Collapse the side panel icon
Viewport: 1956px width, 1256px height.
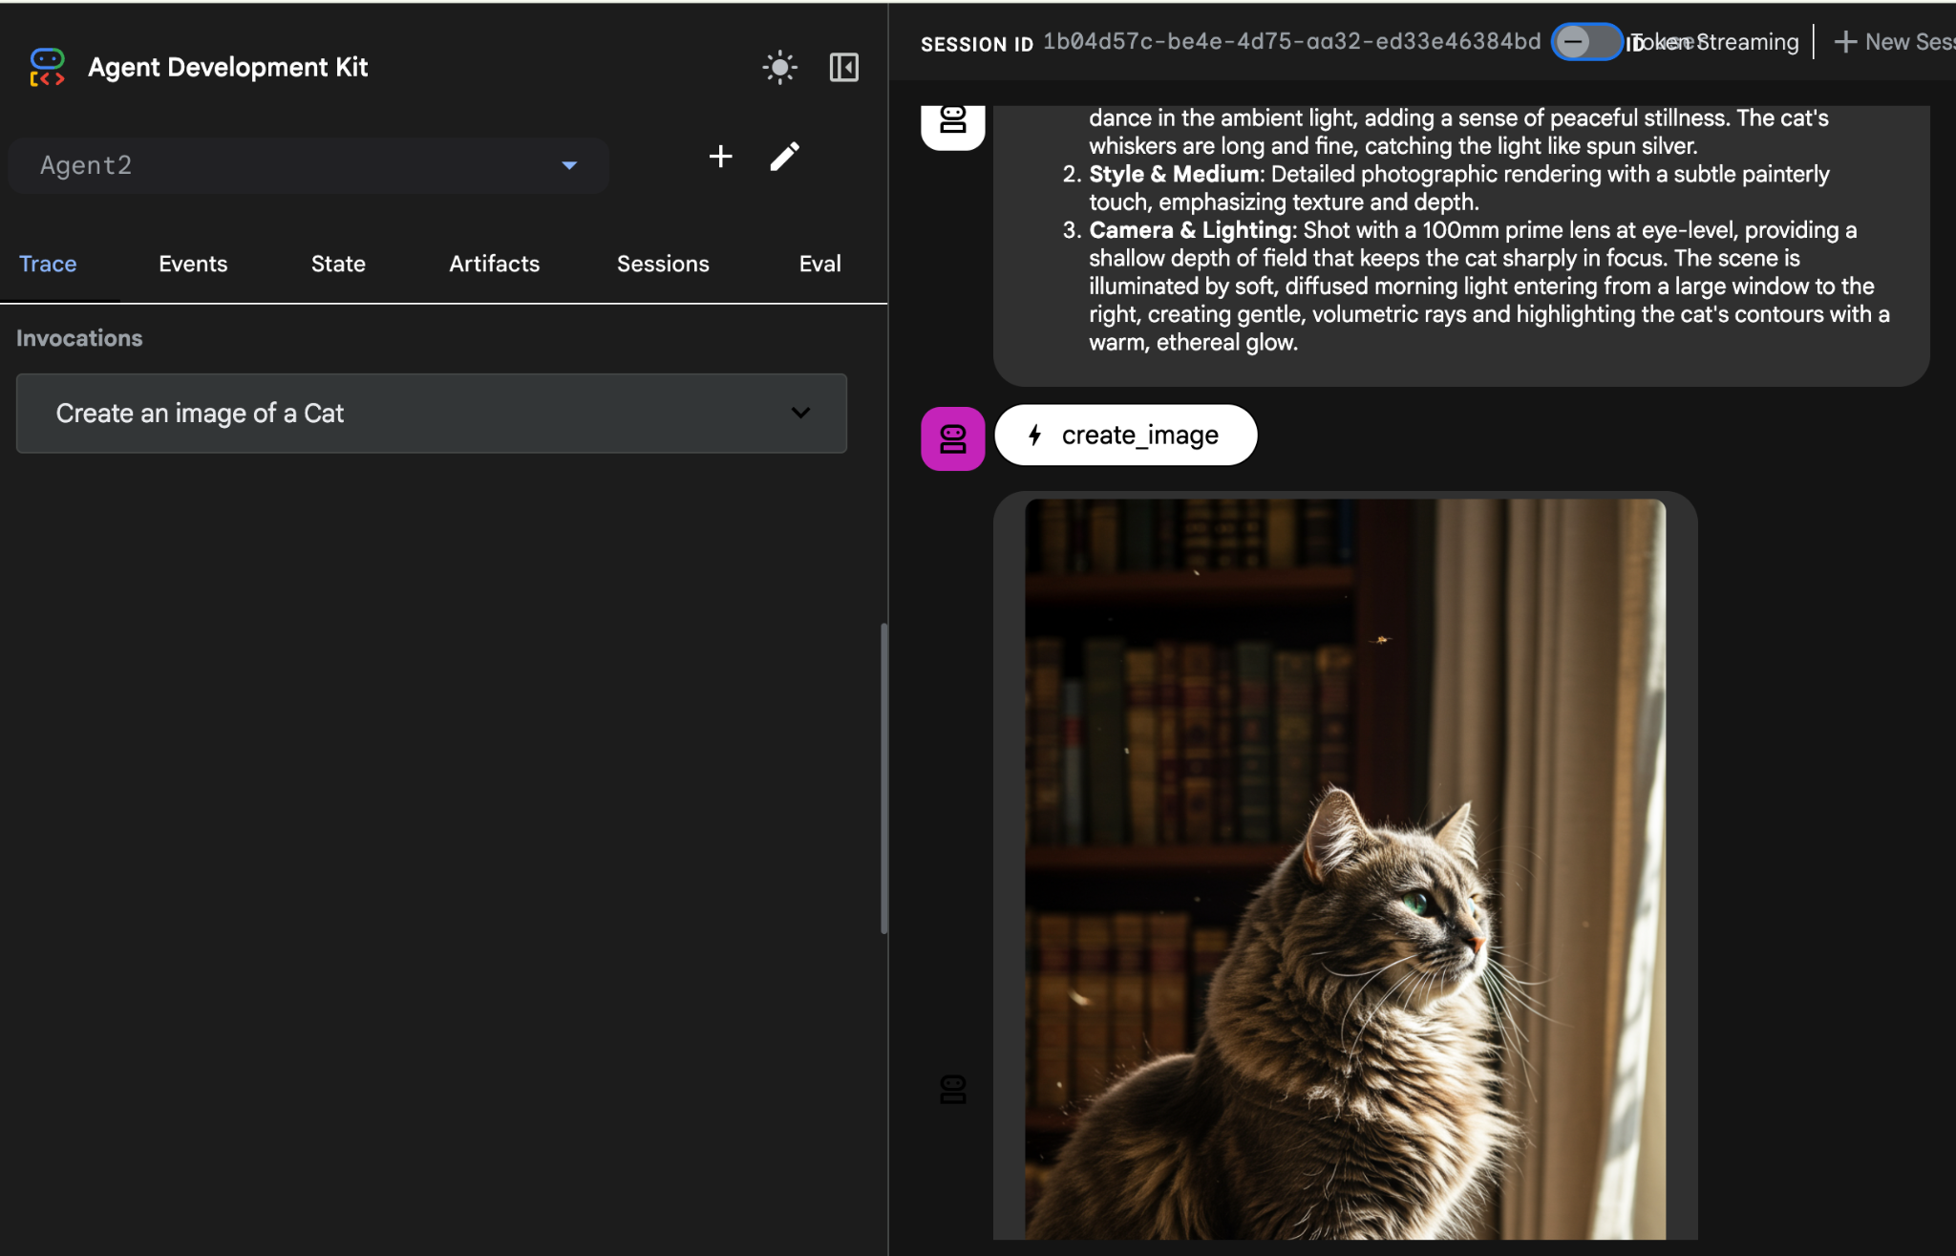(x=843, y=68)
